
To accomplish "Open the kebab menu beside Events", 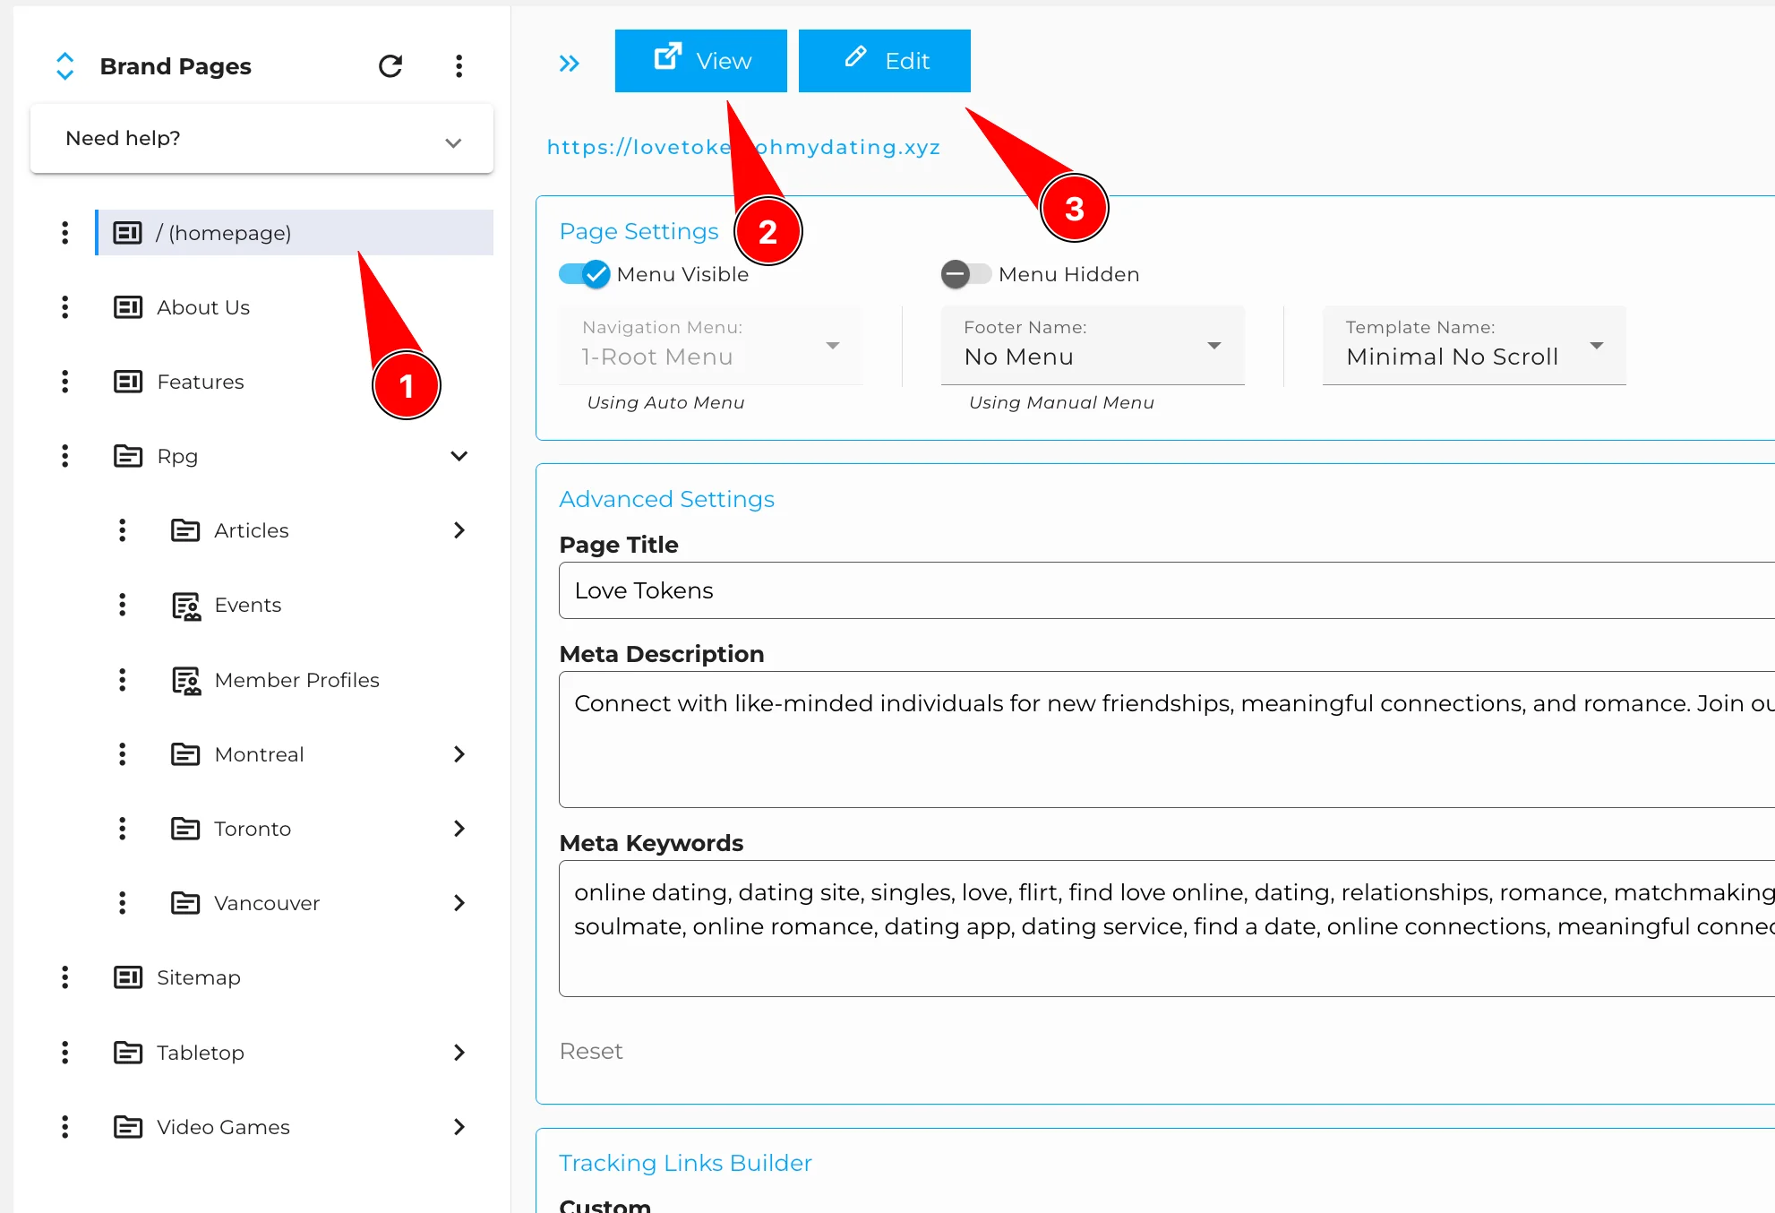I will click(123, 606).
